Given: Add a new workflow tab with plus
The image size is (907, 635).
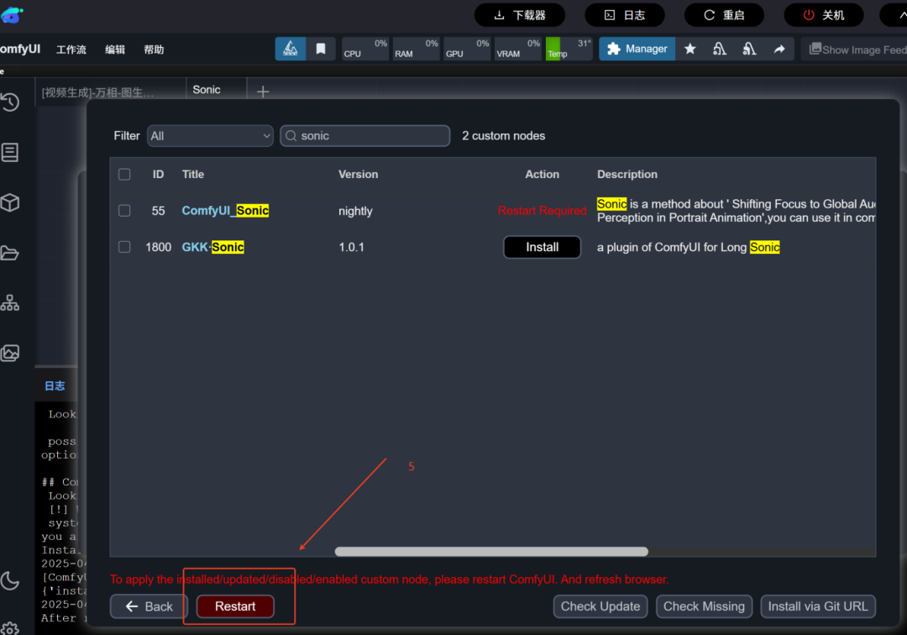Looking at the screenshot, I should [x=263, y=92].
